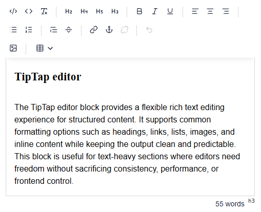Image resolution: width=261 pixels, height=212 pixels.
Task: Insert a hyperlink
Action: [x=94, y=30]
